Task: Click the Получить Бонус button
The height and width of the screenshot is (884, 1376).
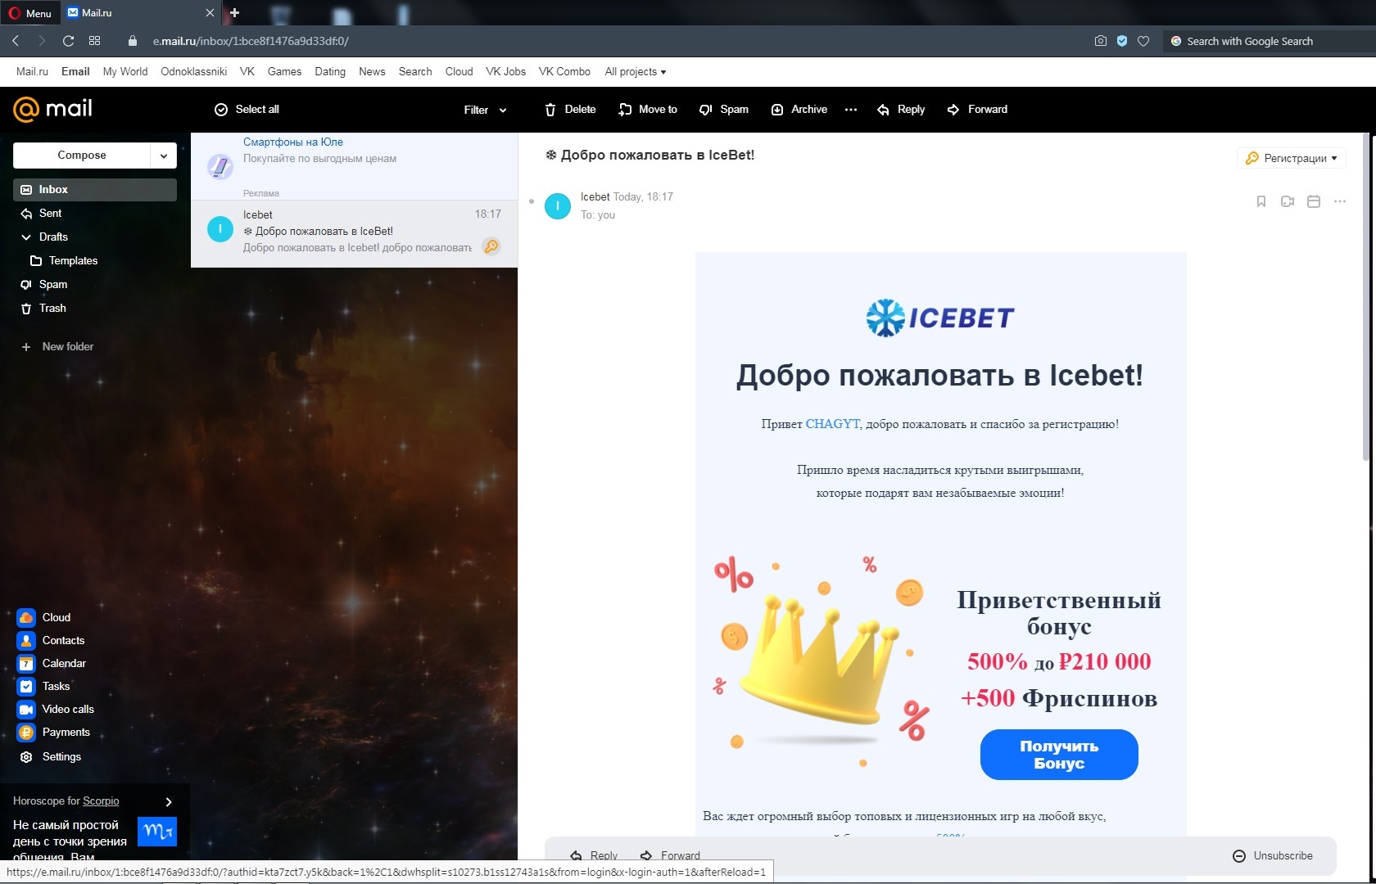Action: click(1059, 755)
